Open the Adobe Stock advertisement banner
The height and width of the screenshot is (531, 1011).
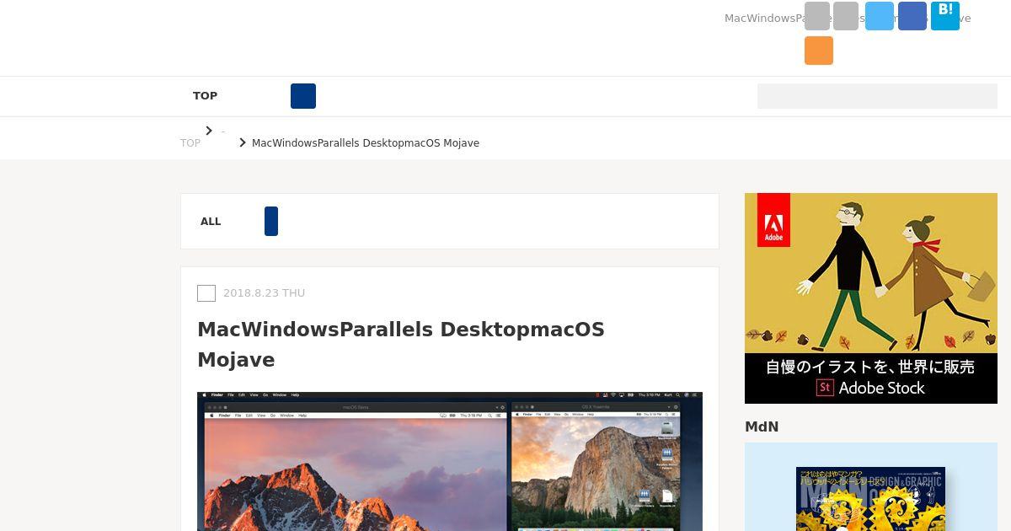tap(871, 298)
